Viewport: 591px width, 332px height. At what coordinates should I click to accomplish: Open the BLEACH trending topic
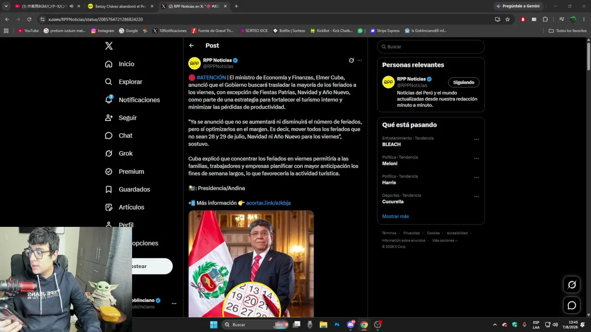(x=392, y=144)
